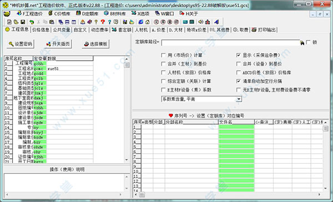The image size is (333, 202).
Task: Switch to the 价格信息 tab
Action: pyautogui.click(x=41, y=30)
